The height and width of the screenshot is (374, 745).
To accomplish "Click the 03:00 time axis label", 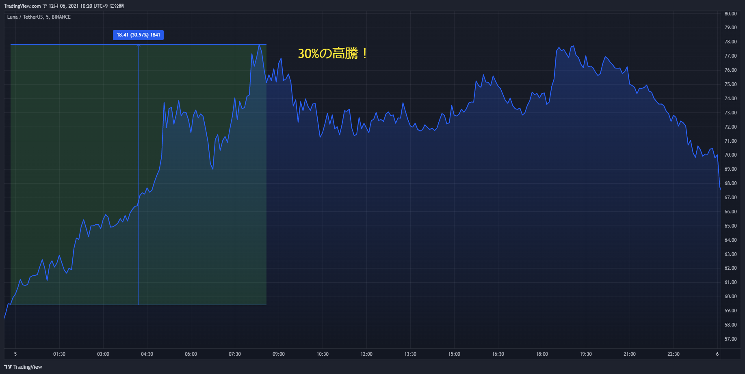I will [103, 354].
